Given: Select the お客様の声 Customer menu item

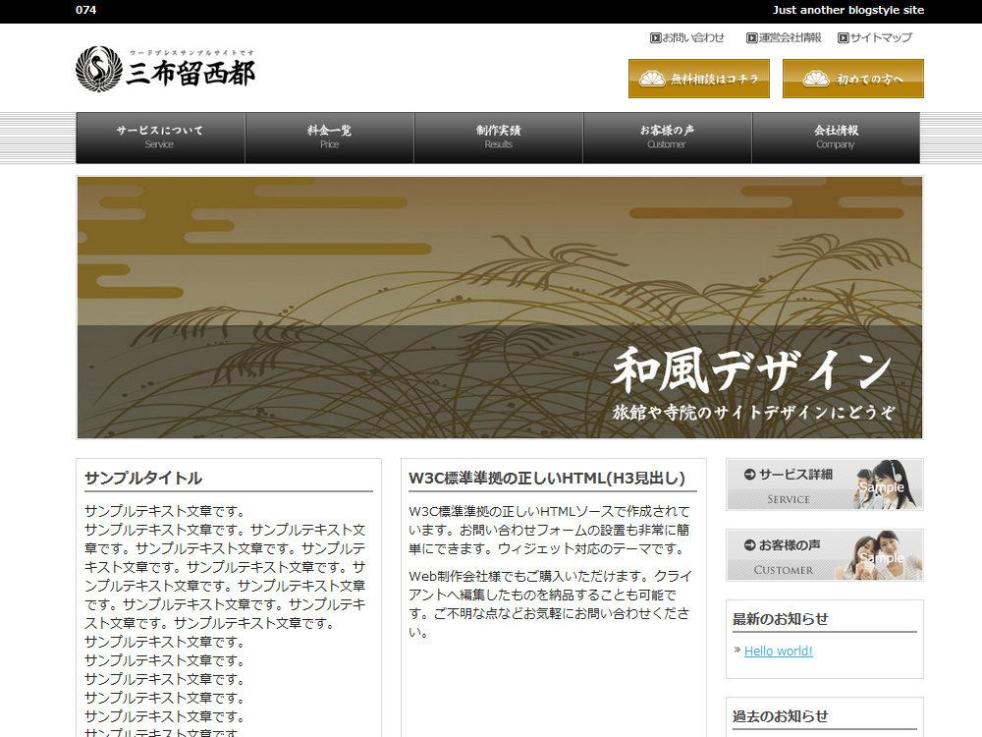Looking at the screenshot, I should 667,138.
